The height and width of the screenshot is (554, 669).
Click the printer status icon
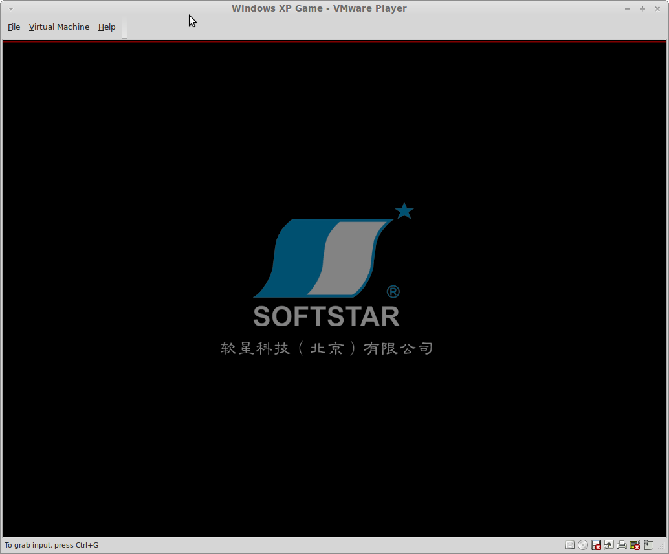coord(622,545)
